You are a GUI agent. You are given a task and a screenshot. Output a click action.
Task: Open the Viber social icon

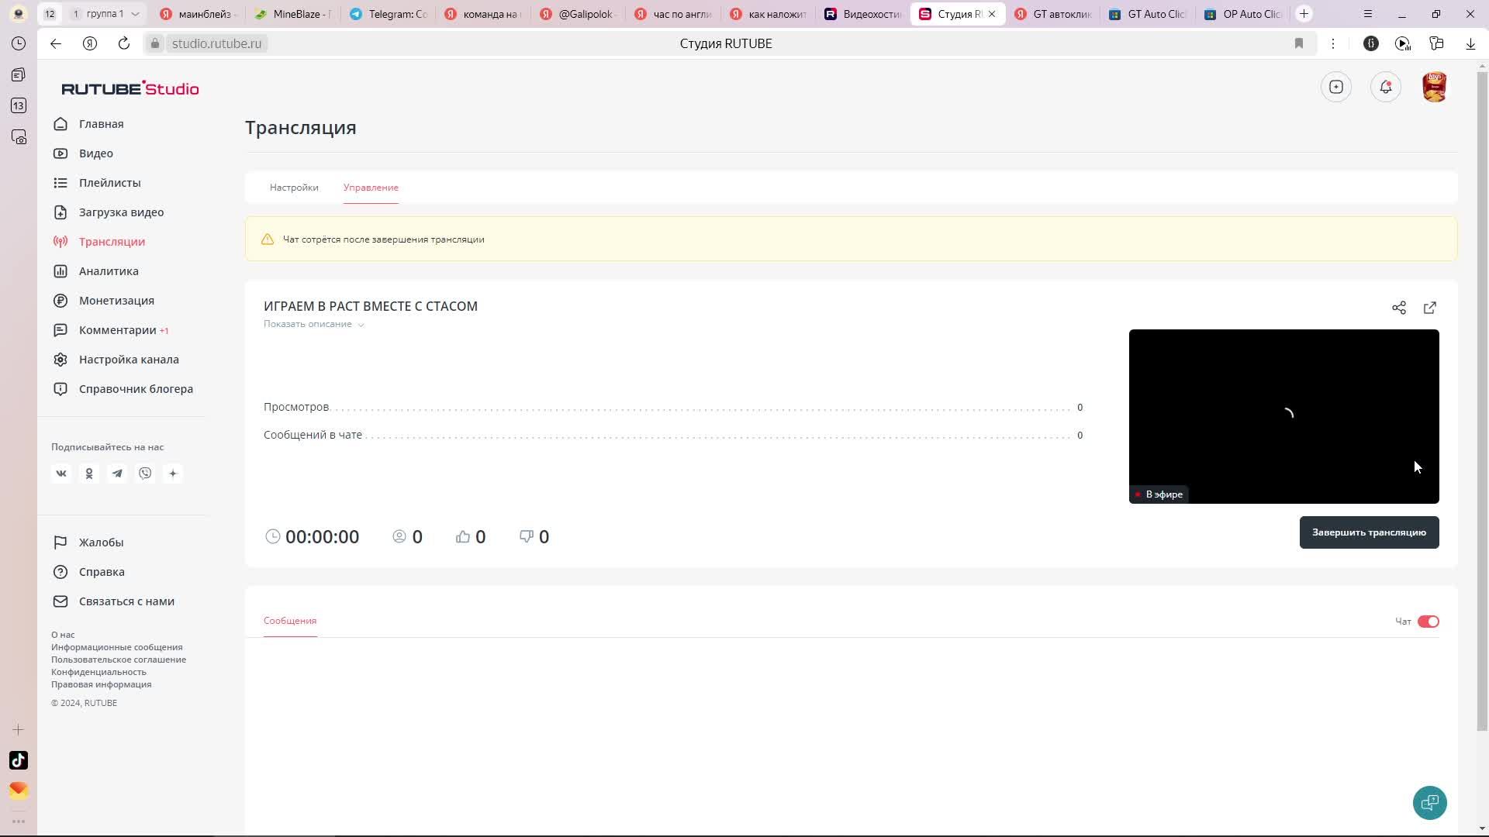145,474
